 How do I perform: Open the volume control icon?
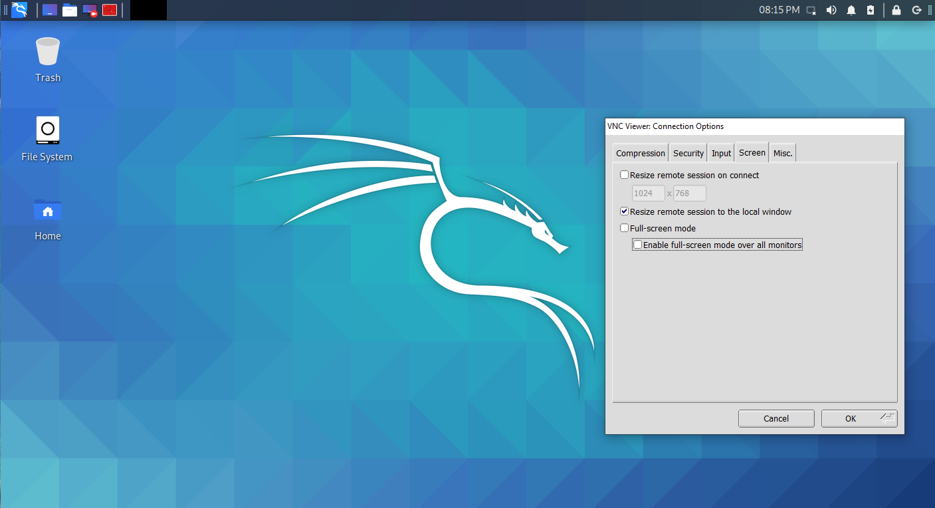point(831,10)
